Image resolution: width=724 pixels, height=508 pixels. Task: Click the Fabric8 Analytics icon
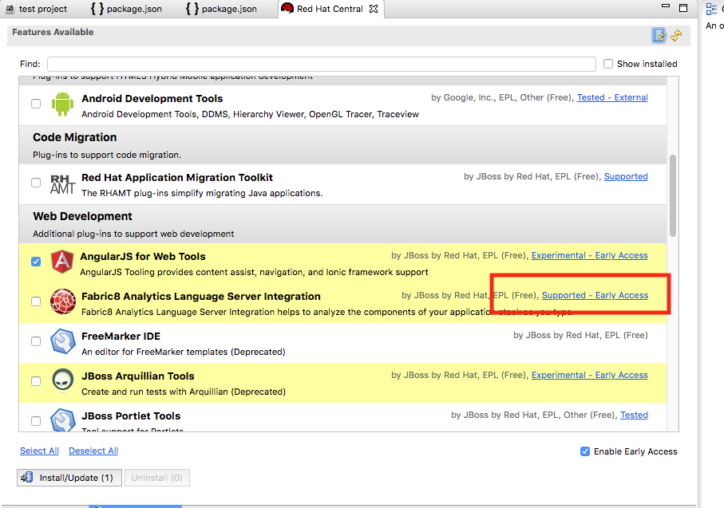tap(62, 302)
